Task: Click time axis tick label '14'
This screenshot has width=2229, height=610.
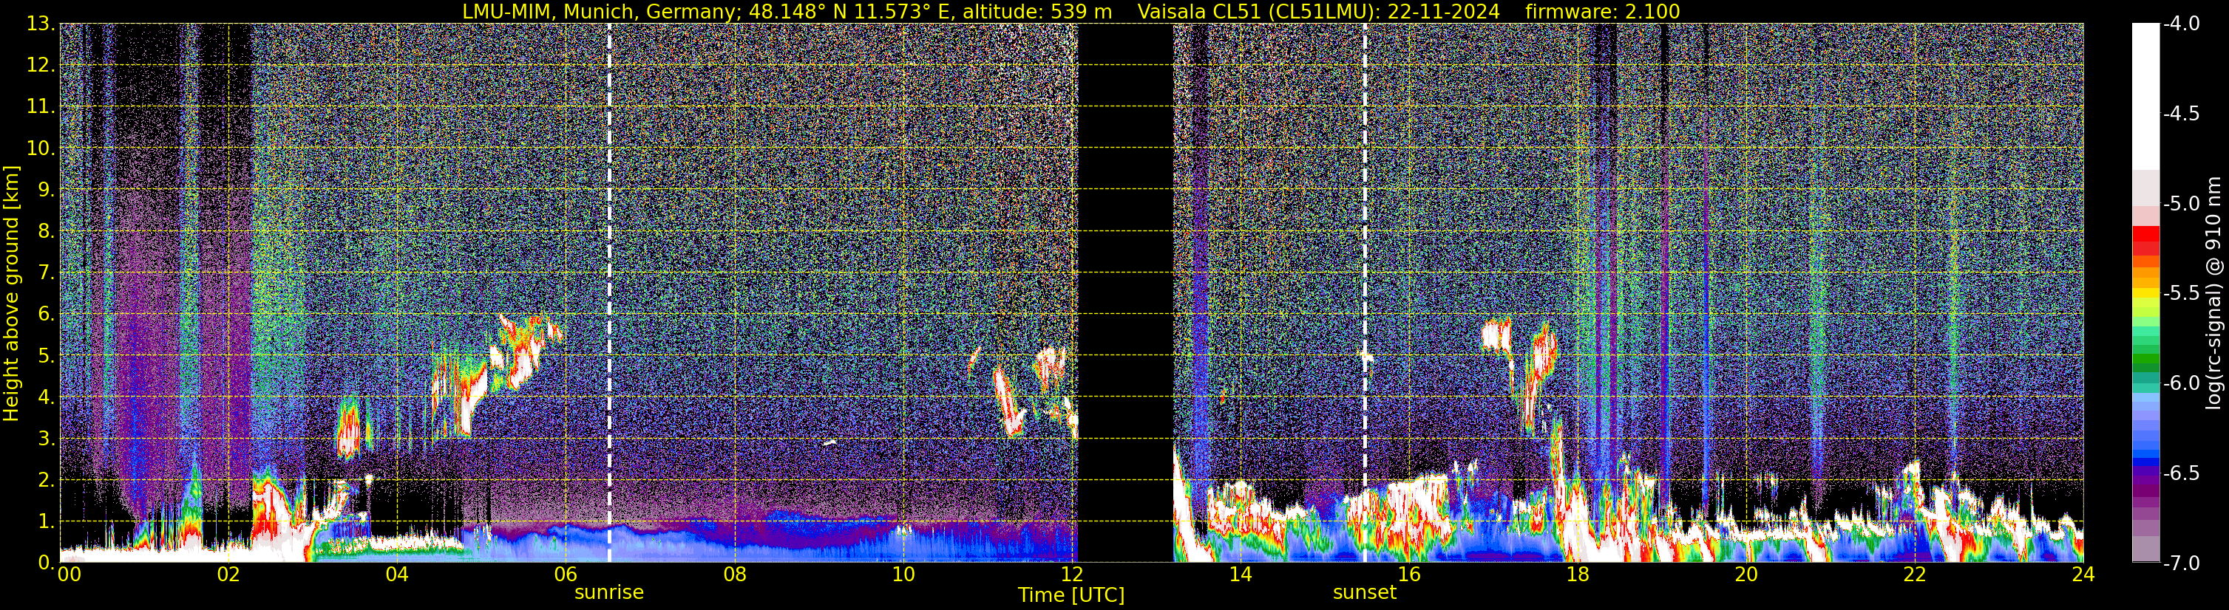Action: pos(1240,575)
